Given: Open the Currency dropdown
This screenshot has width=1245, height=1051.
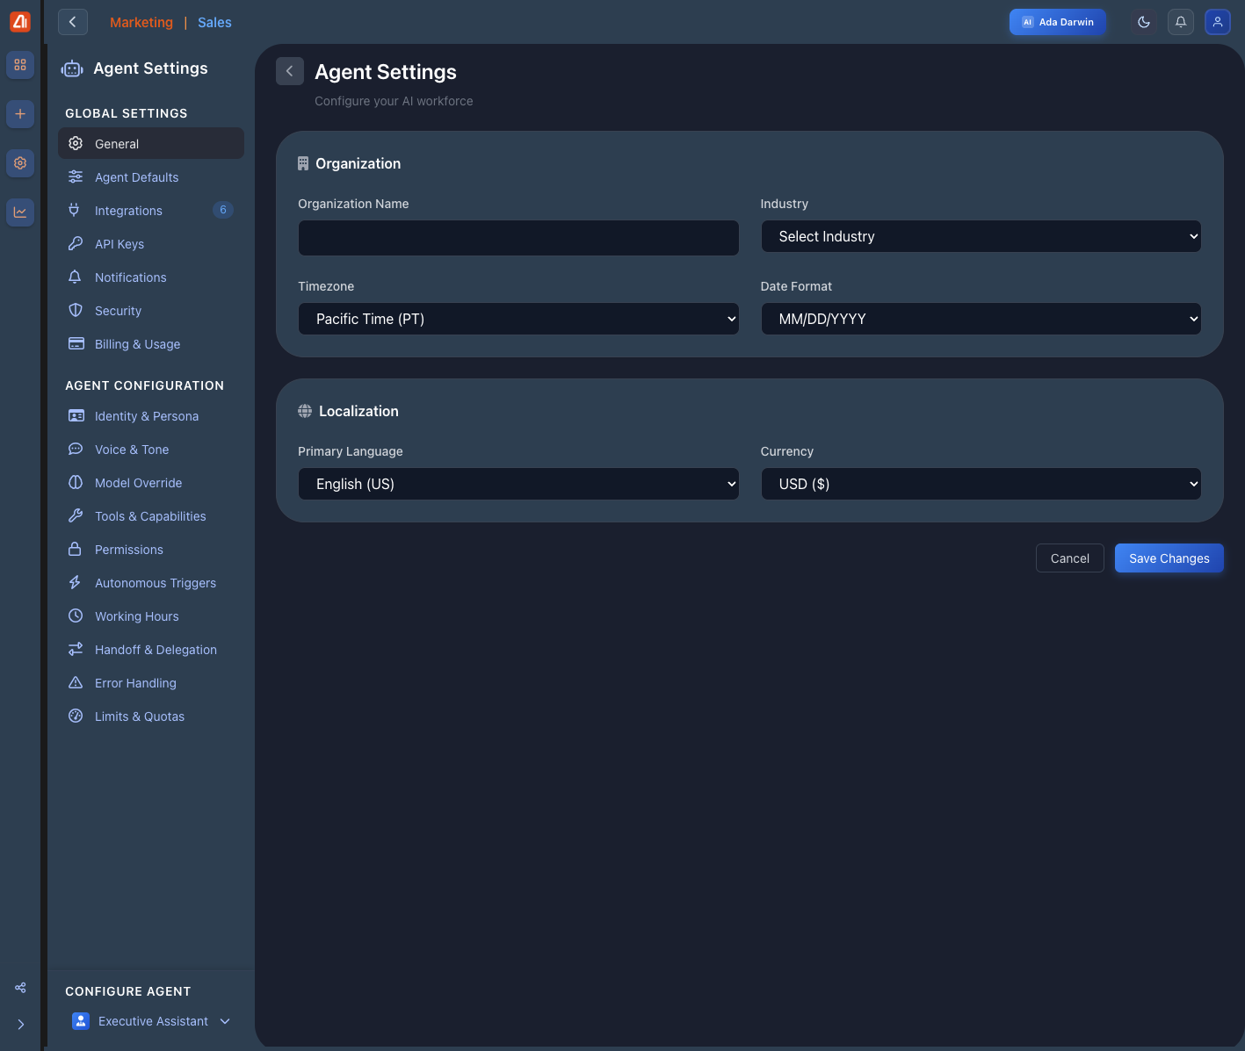Looking at the screenshot, I should [981, 484].
